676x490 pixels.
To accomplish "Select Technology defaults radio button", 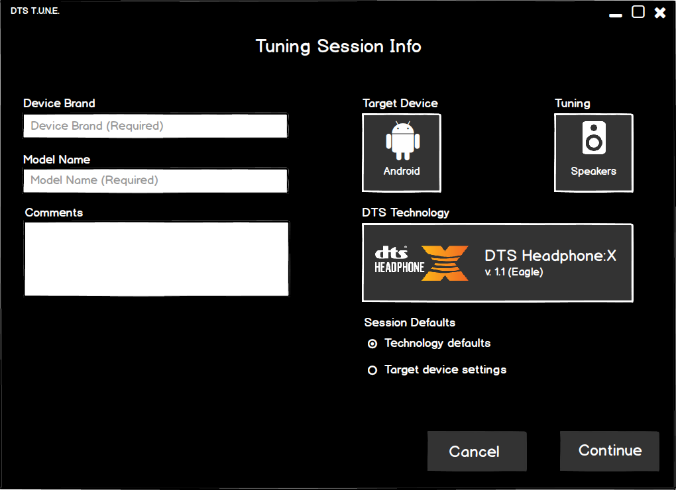I will point(372,344).
